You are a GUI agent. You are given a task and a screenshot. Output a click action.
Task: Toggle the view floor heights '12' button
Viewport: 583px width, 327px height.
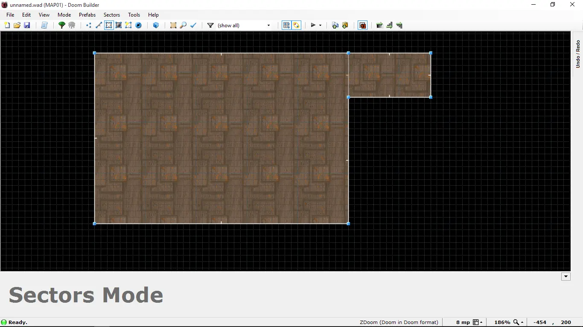pyautogui.click(x=362, y=26)
